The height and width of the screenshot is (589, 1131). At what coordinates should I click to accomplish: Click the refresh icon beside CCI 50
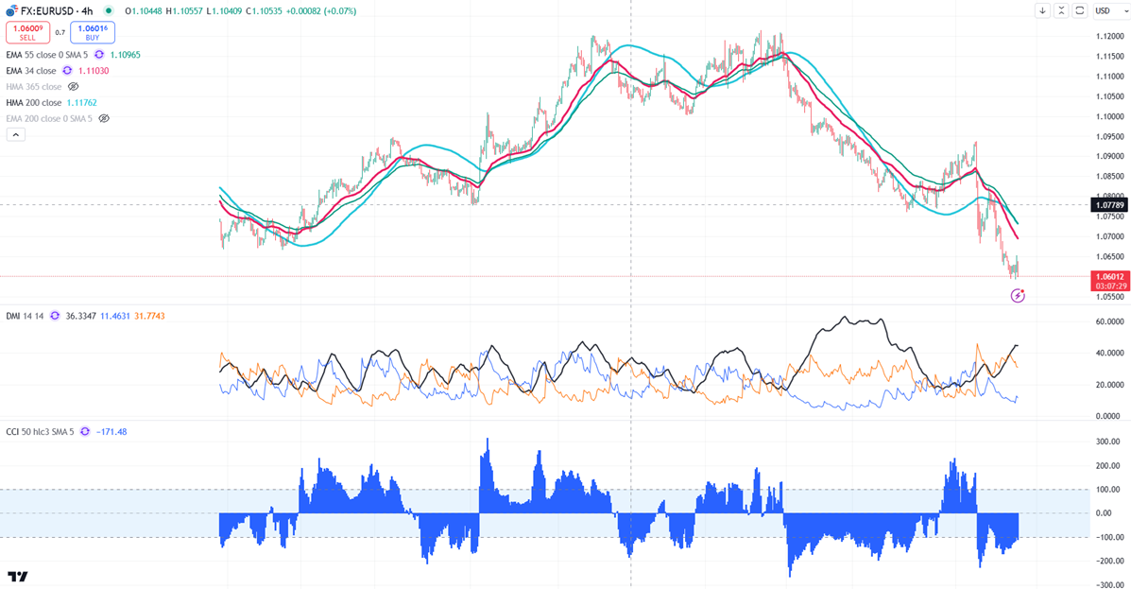85,432
